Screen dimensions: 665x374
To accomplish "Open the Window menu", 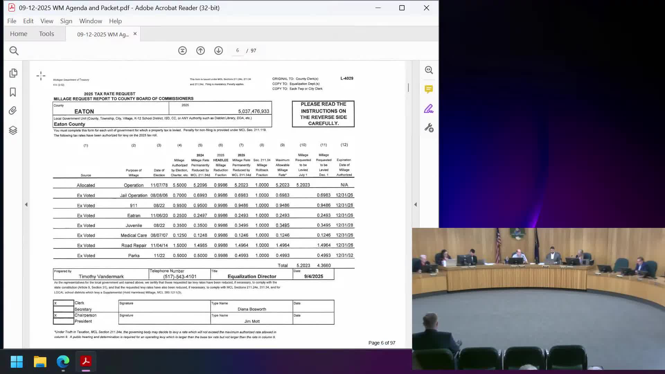I will coord(90,21).
